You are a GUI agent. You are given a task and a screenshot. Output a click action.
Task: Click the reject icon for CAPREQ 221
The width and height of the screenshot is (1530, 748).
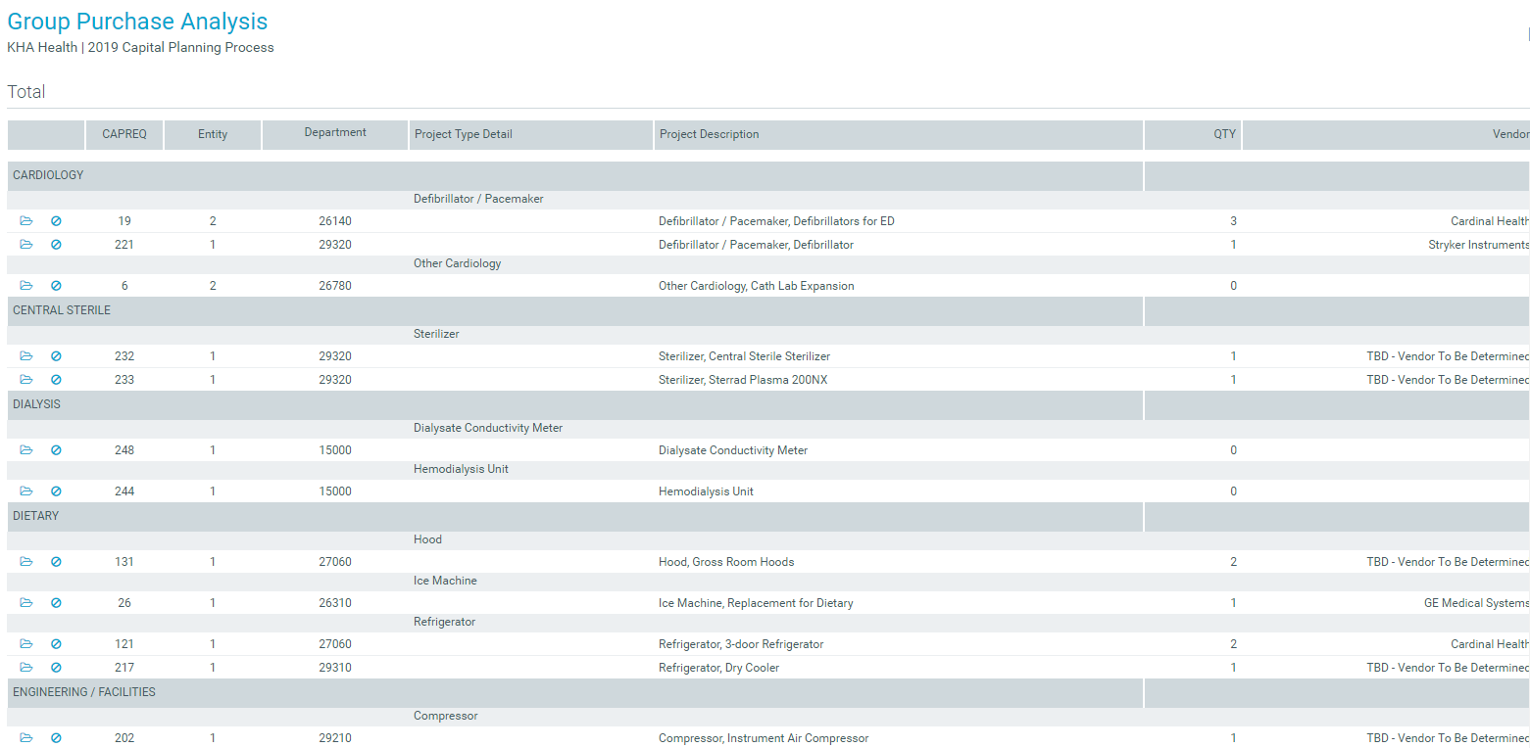coord(56,245)
